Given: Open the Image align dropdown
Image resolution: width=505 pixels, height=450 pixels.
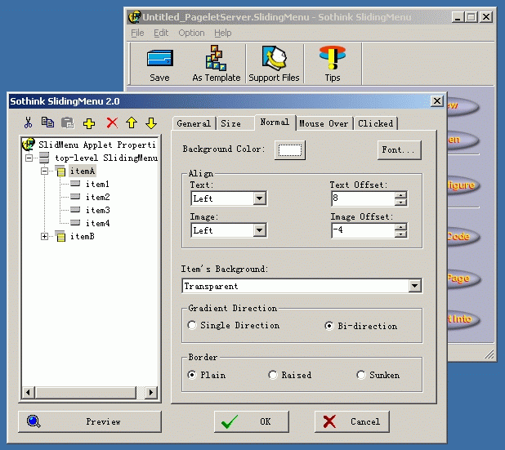Looking at the screenshot, I should coord(259,230).
